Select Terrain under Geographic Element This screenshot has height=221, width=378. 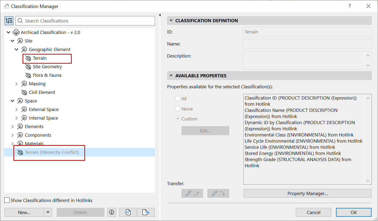[40, 58]
